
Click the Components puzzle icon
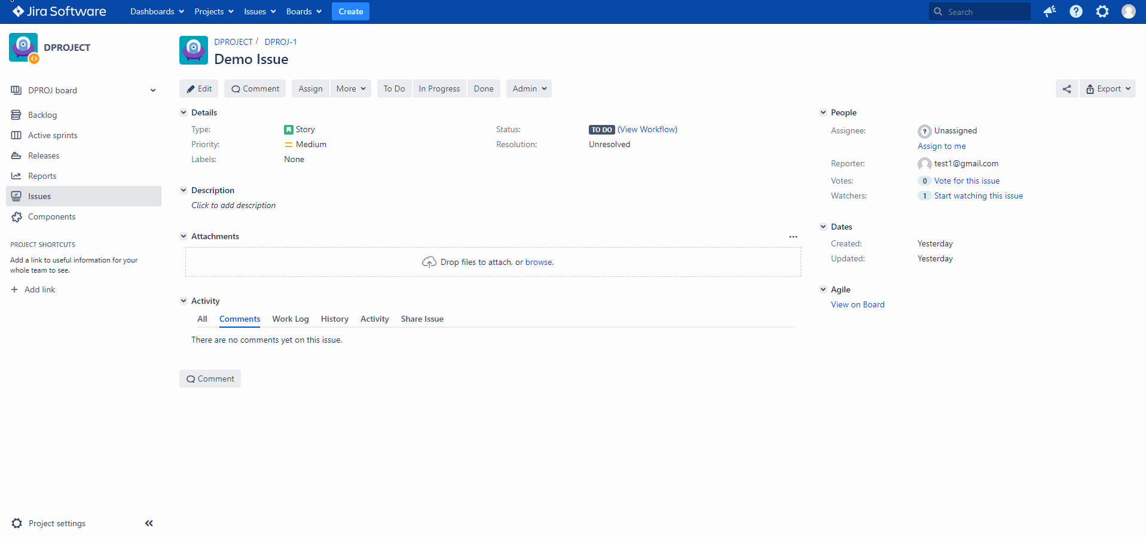(x=16, y=216)
